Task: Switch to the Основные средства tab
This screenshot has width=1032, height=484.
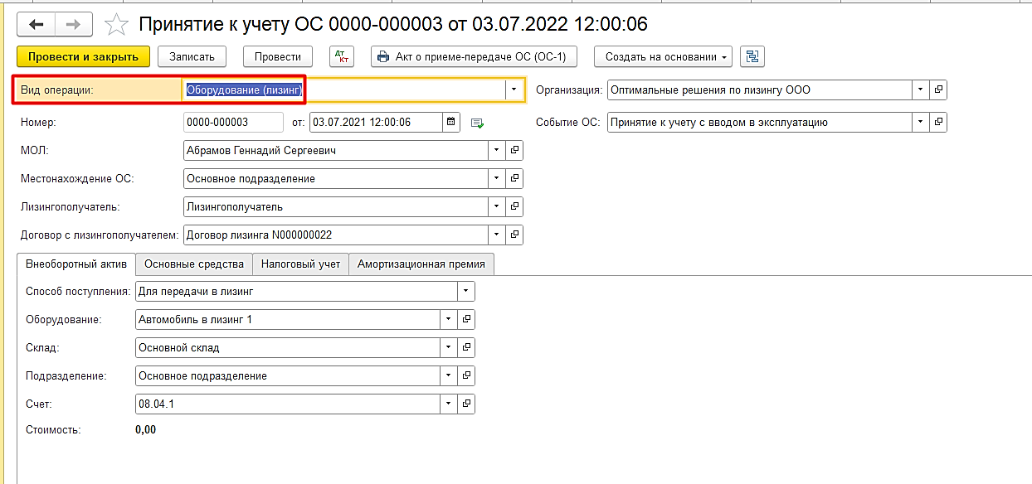Action: point(194,264)
